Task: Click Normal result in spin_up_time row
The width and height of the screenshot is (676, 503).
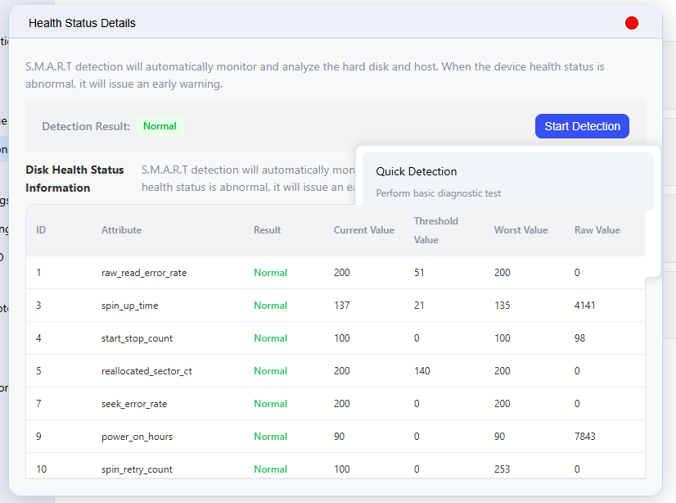Action: tap(270, 306)
